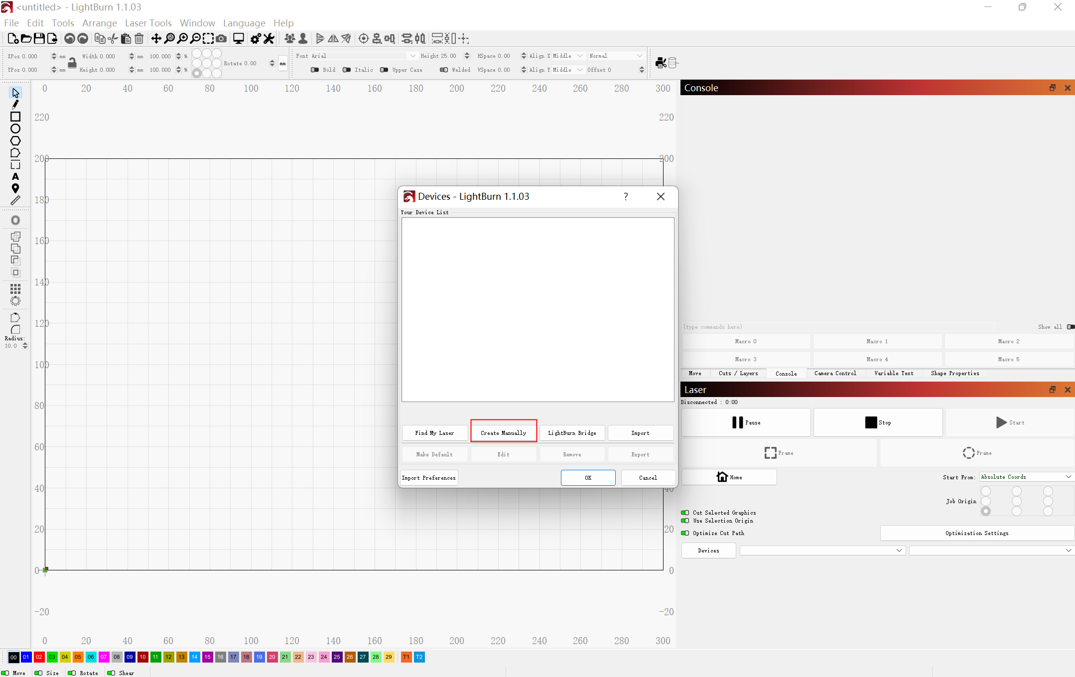Click Create Manually in Devices dialog
The image size is (1075, 677).
click(x=503, y=433)
